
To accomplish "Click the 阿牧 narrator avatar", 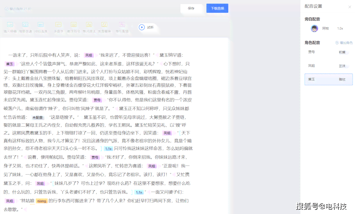I will 314,28.
